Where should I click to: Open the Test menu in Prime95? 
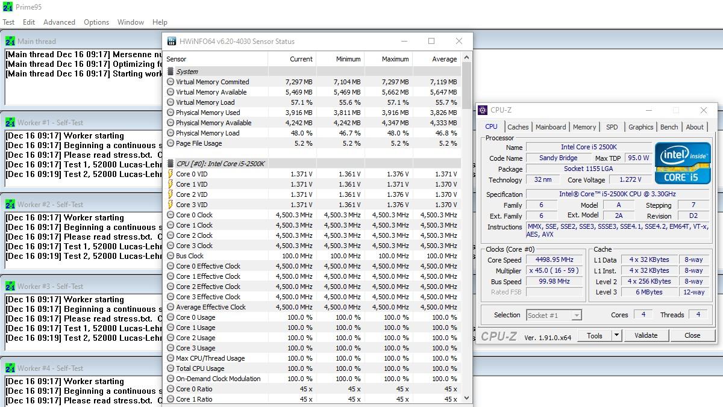pos(8,22)
